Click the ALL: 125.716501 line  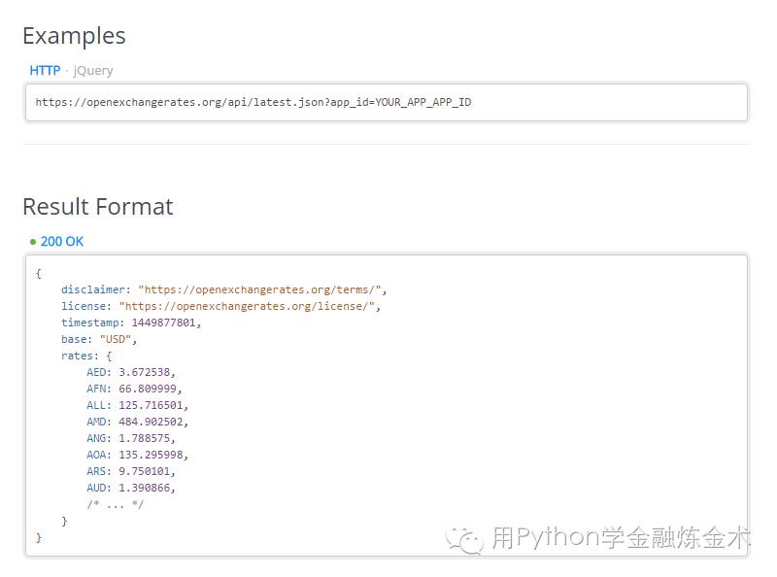coord(137,405)
